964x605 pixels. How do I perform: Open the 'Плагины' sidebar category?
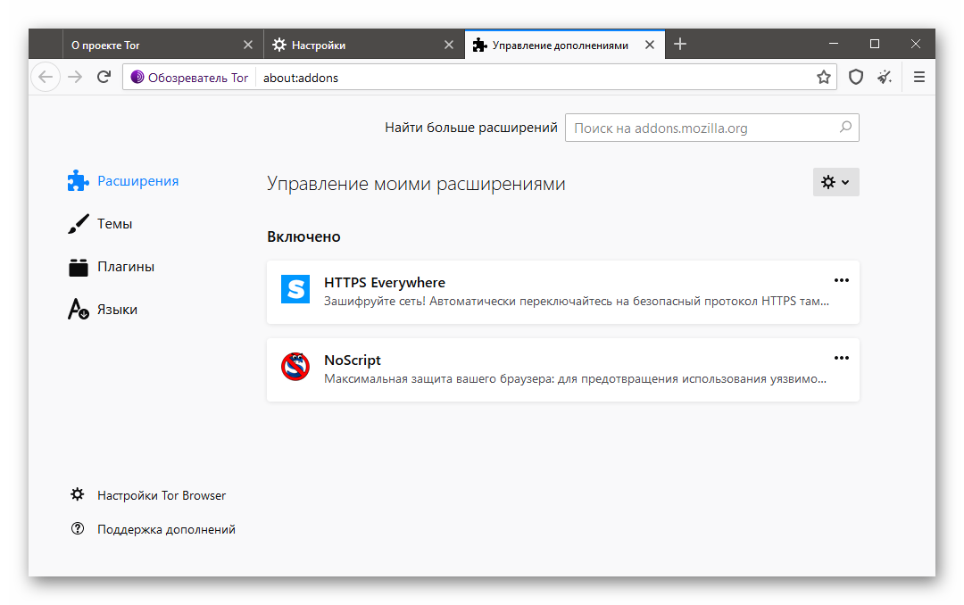112,267
